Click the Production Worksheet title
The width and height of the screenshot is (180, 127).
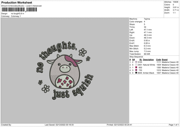click(16, 2)
